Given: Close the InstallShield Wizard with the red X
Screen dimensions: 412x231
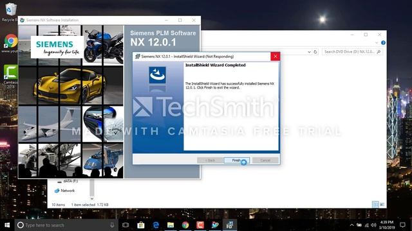Looking at the screenshot, I should [275, 56].
